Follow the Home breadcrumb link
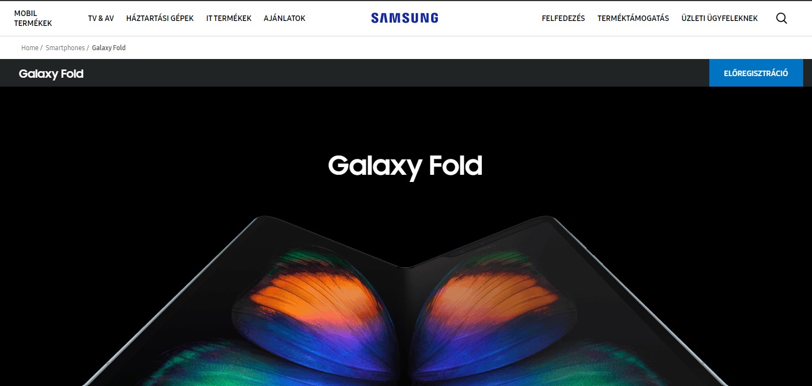This screenshot has height=386, width=812. click(30, 48)
